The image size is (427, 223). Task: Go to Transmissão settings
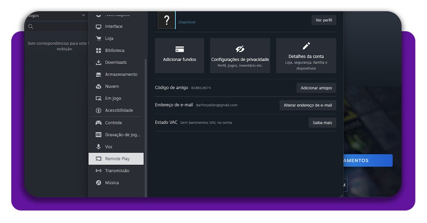[117, 171]
